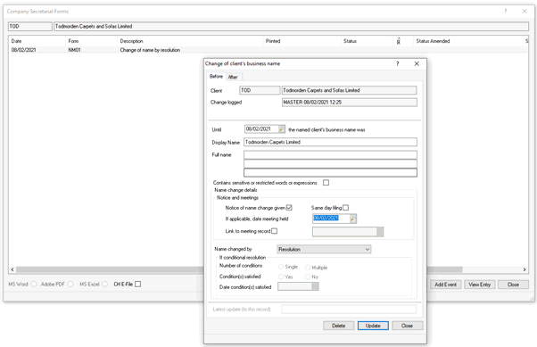Click the client code TOD field in the dialog
Screen dimensions: 537x347
[260, 90]
